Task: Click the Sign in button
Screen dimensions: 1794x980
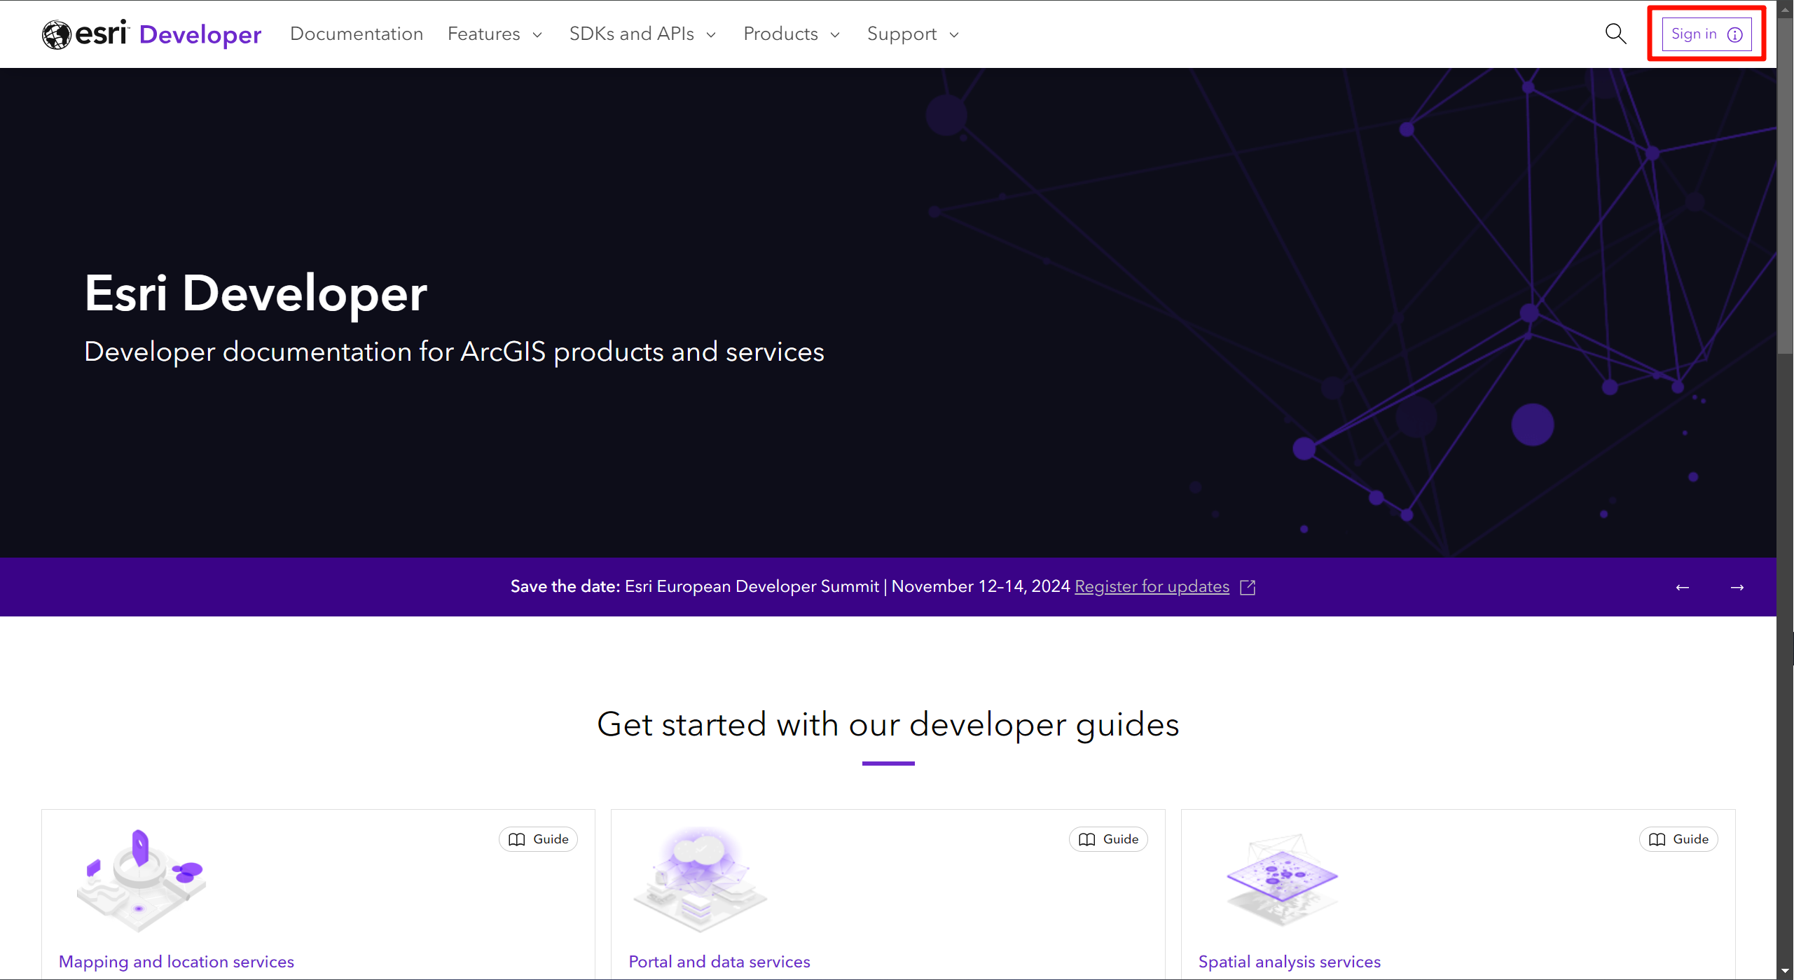Action: [1706, 34]
